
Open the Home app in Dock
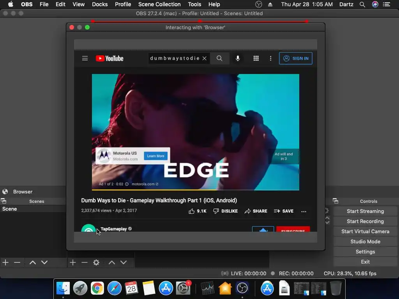(x=225, y=288)
